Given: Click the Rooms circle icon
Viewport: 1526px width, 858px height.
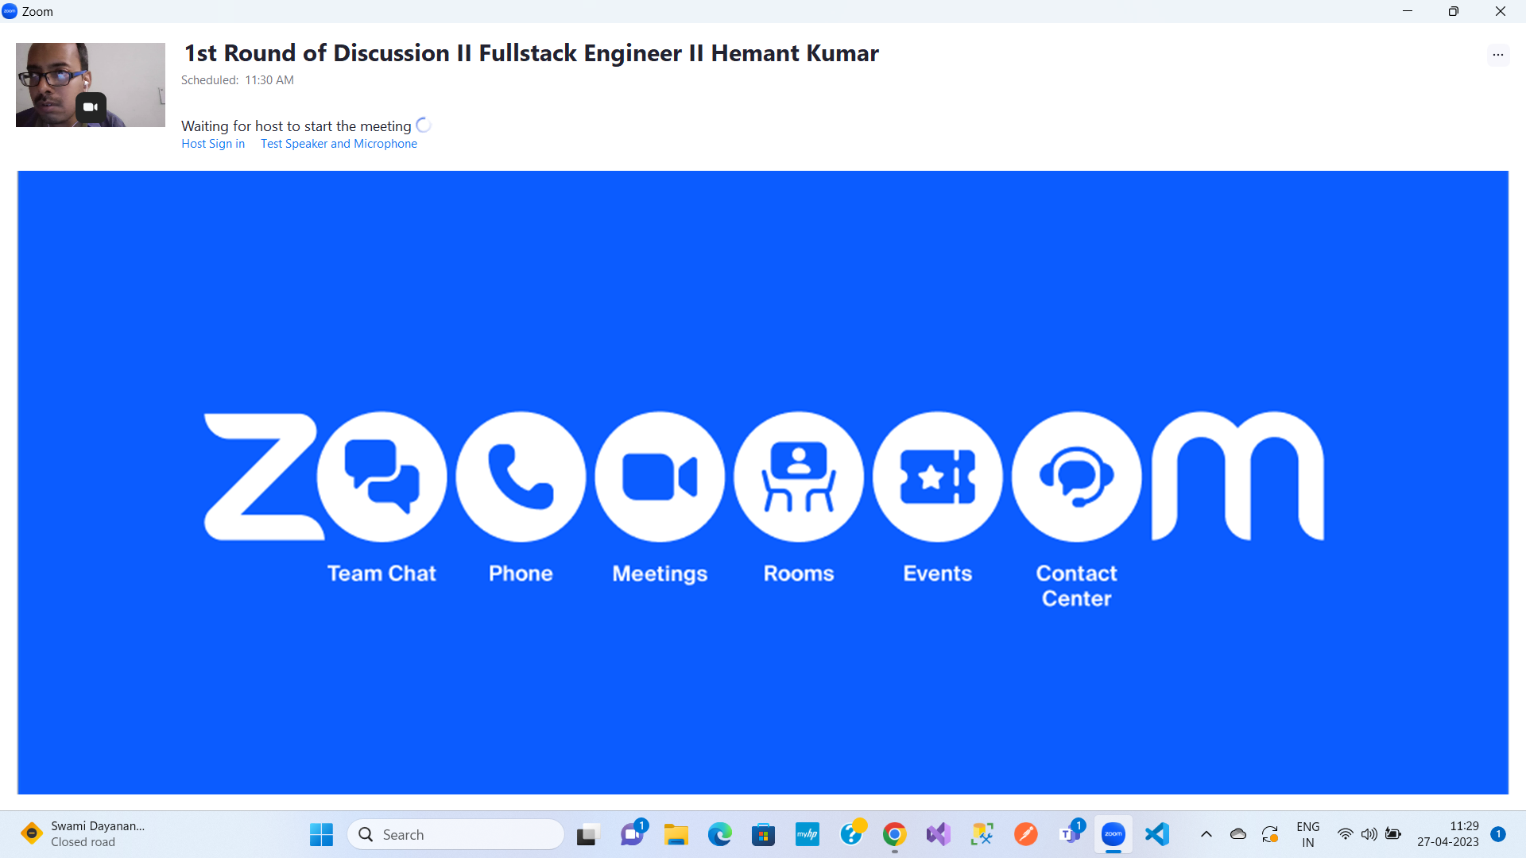Looking at the screenshot, I should (799, 477).
